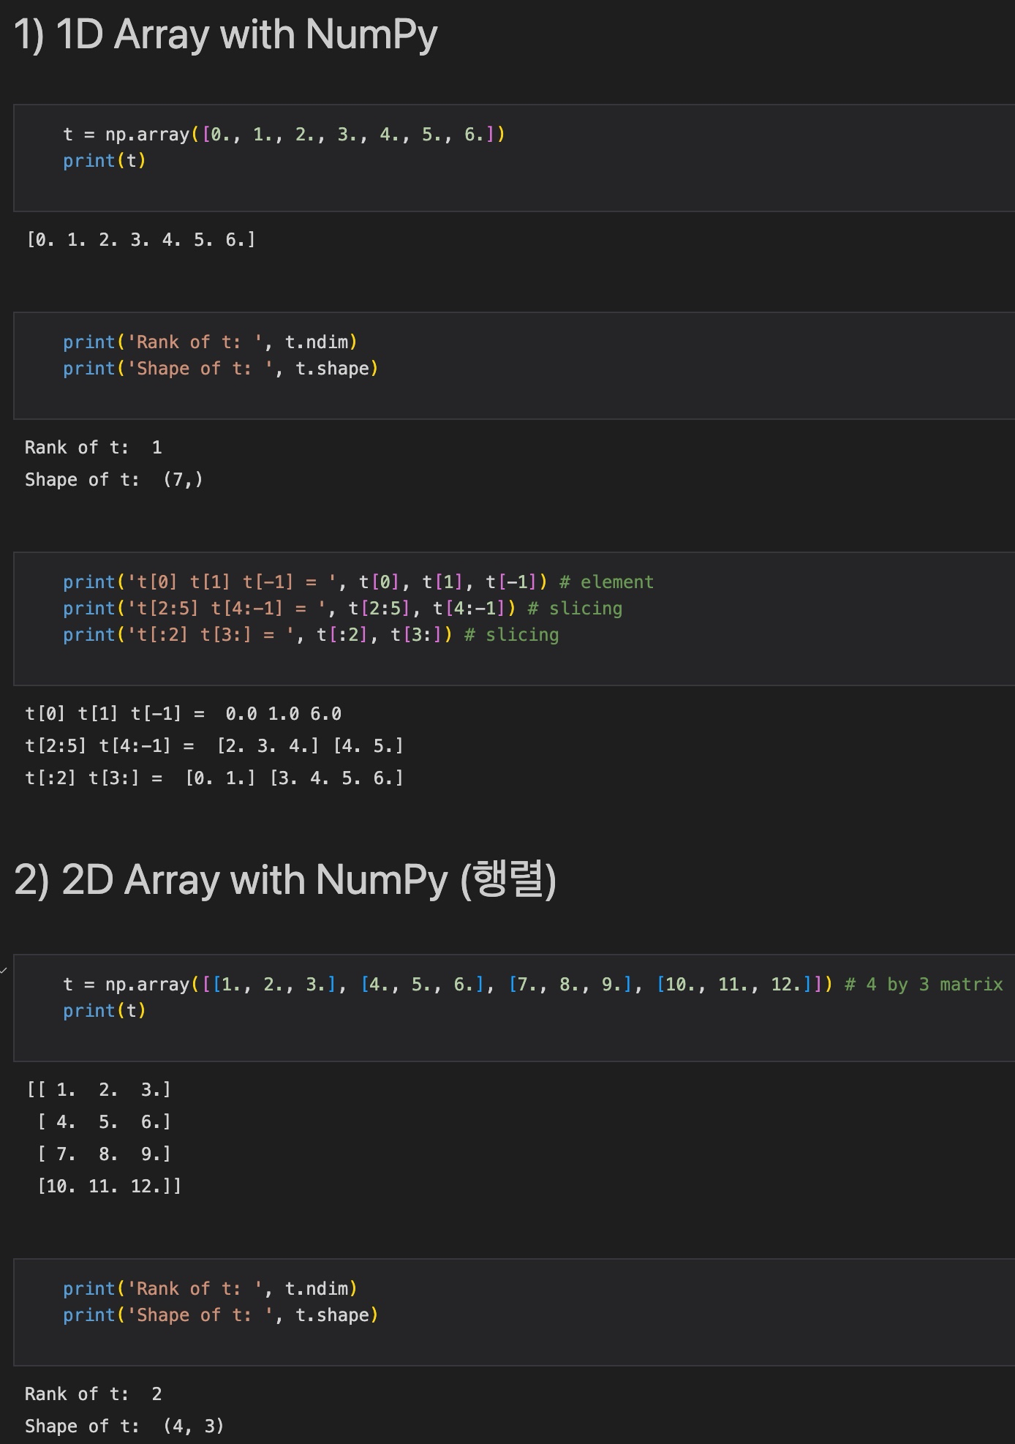Click the t.shape print line in the 1D section
Image resolution: width=1015 pixels, height=1444 pixels.
tap(221, 369)
